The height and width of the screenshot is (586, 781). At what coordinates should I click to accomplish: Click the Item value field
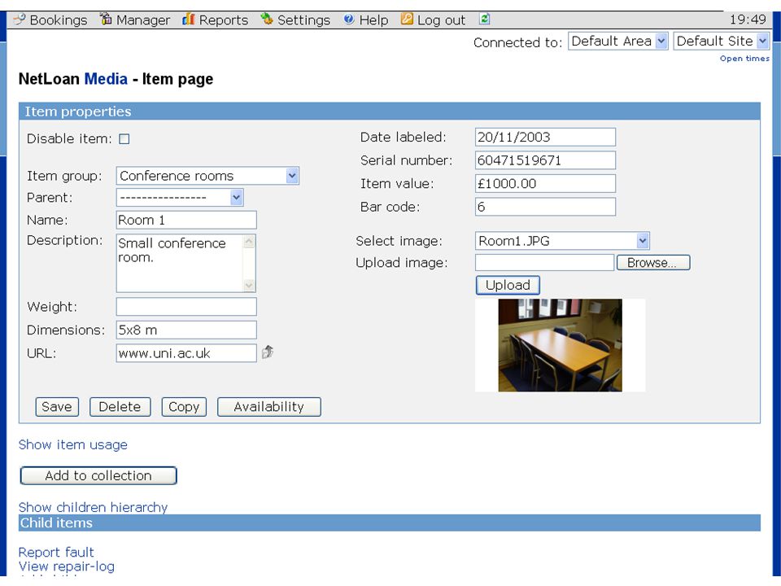545,183
